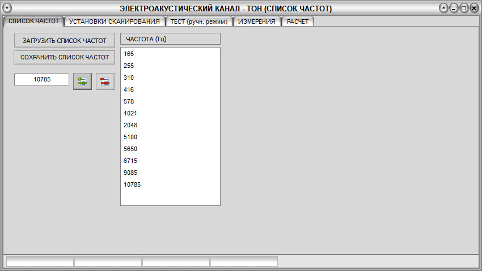This screenshot has width=482, height=271.
Task: Select the 6715 frequency row
Action: coord(130,161)
